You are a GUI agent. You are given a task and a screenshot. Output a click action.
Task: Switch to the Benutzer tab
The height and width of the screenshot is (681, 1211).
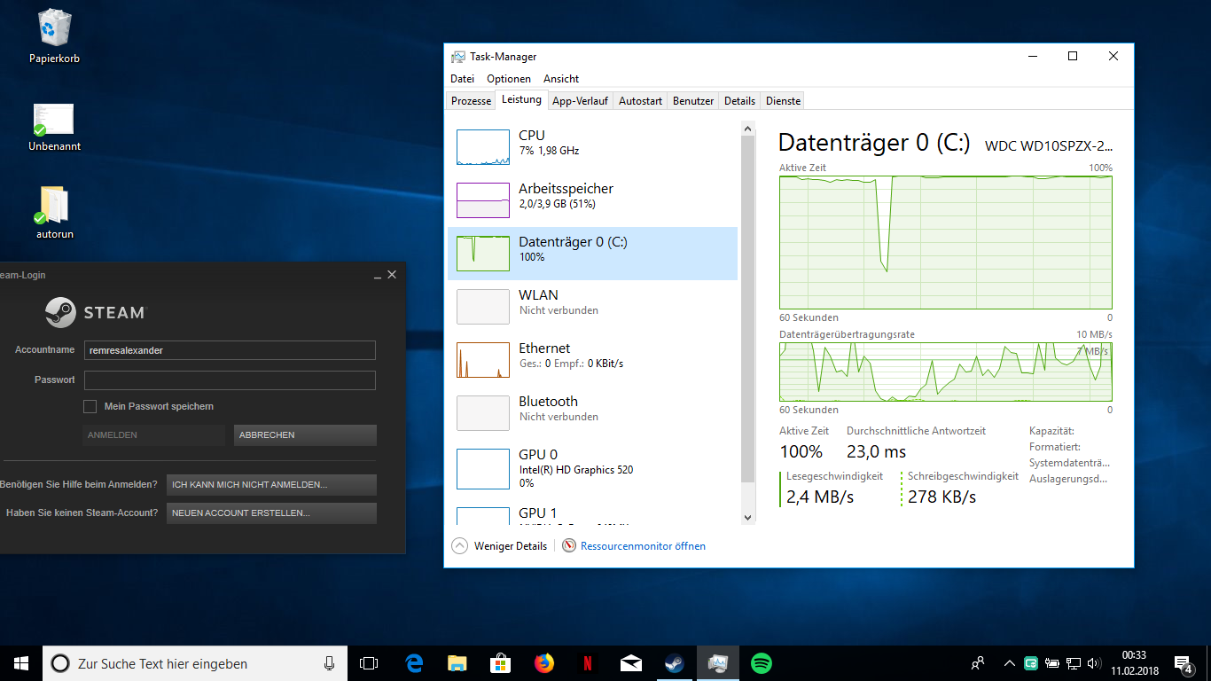pos(693,101)
